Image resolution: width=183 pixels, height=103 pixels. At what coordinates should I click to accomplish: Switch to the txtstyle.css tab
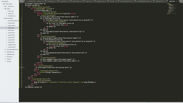[51, 1]
